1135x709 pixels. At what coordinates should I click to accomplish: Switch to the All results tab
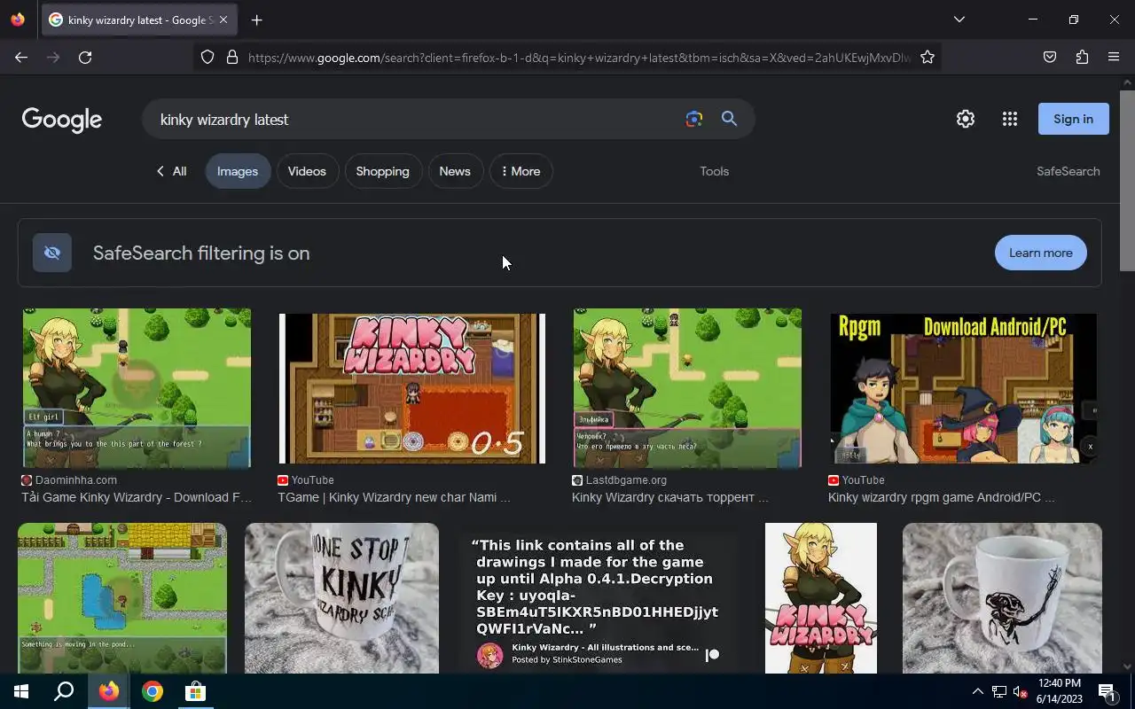pyautogui.click(x=171, y=171)
